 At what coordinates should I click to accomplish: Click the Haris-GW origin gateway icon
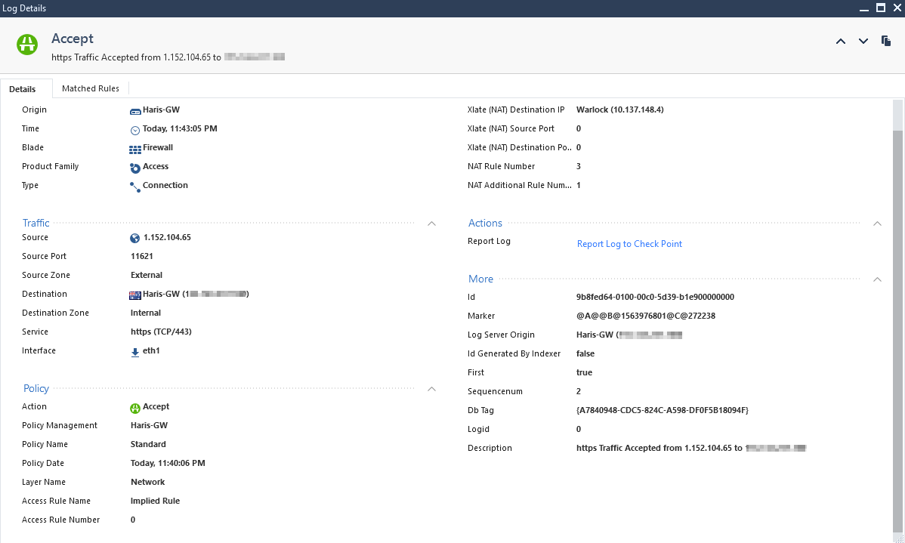click(x=135, y=110)
